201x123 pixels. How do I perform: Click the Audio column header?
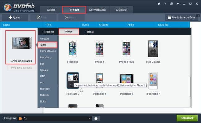tap(130, 25)
